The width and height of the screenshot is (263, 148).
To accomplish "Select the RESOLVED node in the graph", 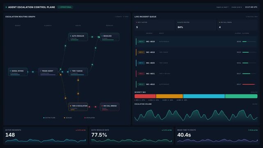I will tap(110, 37).
